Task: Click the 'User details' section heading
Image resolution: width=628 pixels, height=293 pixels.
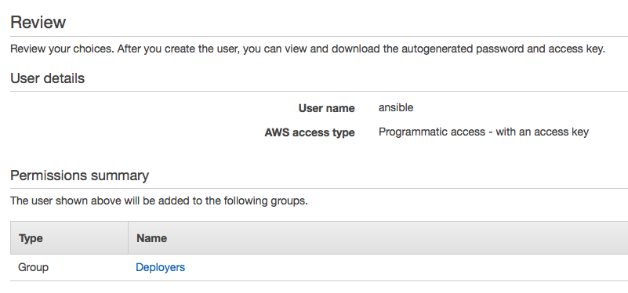Action: 47,78
